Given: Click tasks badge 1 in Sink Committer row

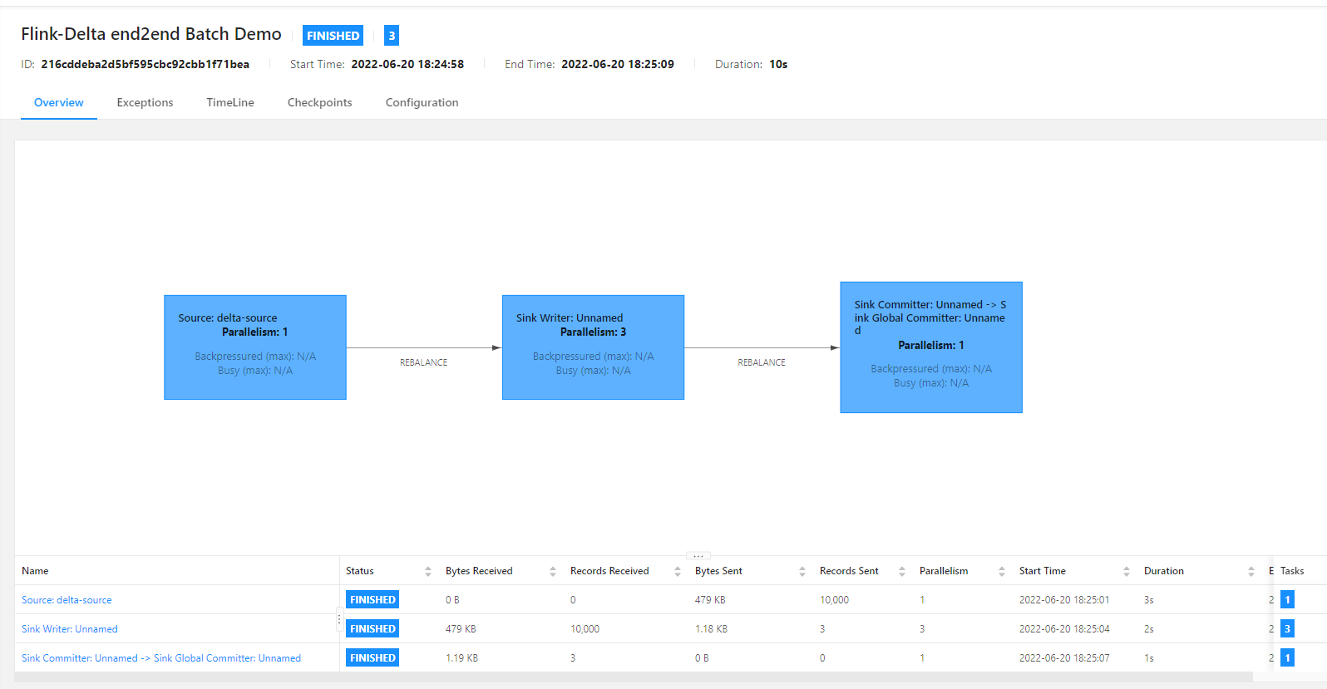Looking at the screenshot, I should tap(1287, 658).
